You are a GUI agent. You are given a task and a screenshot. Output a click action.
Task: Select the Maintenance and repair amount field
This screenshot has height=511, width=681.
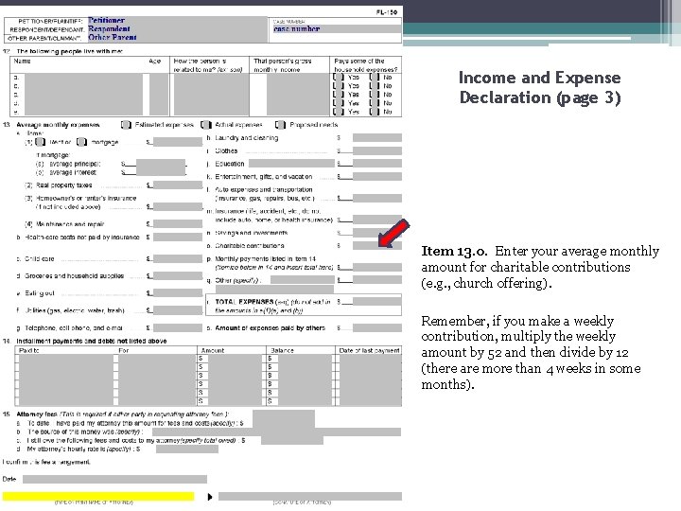coord(178,224)
